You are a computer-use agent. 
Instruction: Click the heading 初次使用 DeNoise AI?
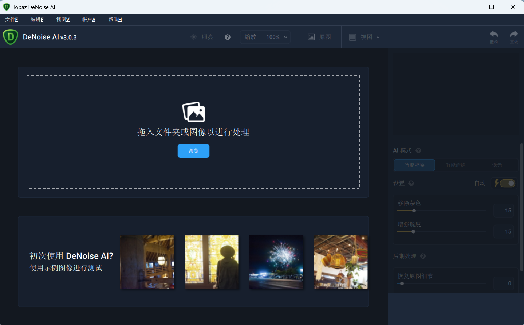click(71, 256)
